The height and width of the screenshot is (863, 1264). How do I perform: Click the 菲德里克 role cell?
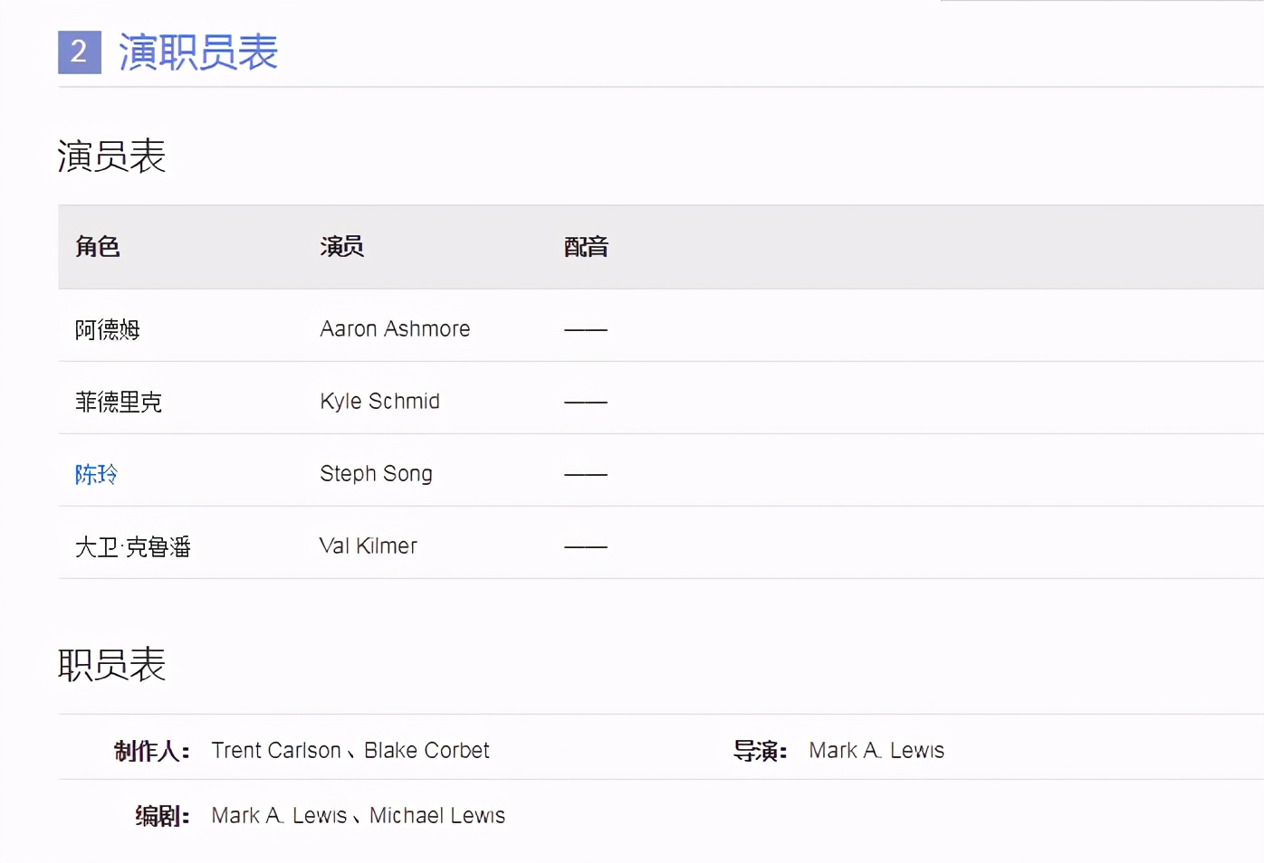point(119,402)
